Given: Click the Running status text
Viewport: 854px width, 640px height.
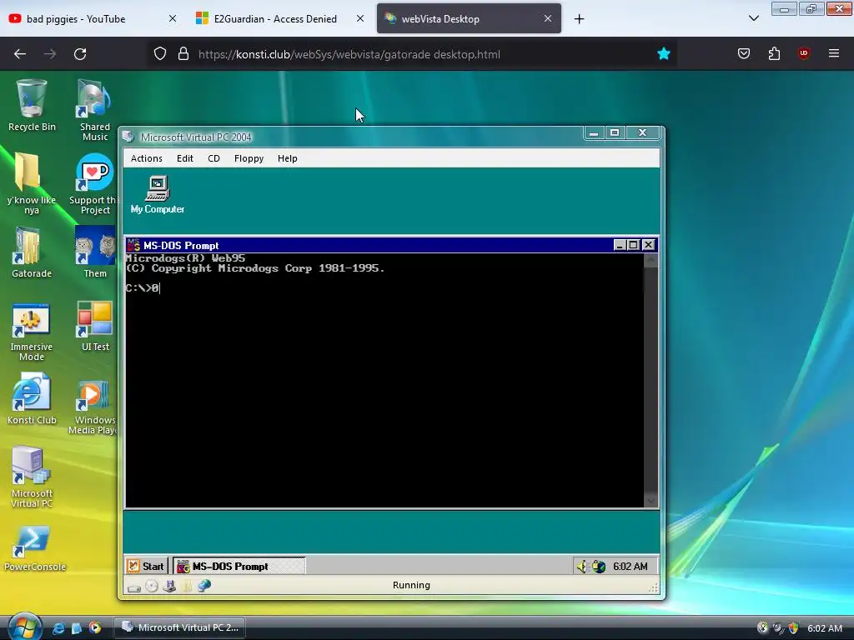Looking at the screenshot, I should pos(411,586).
